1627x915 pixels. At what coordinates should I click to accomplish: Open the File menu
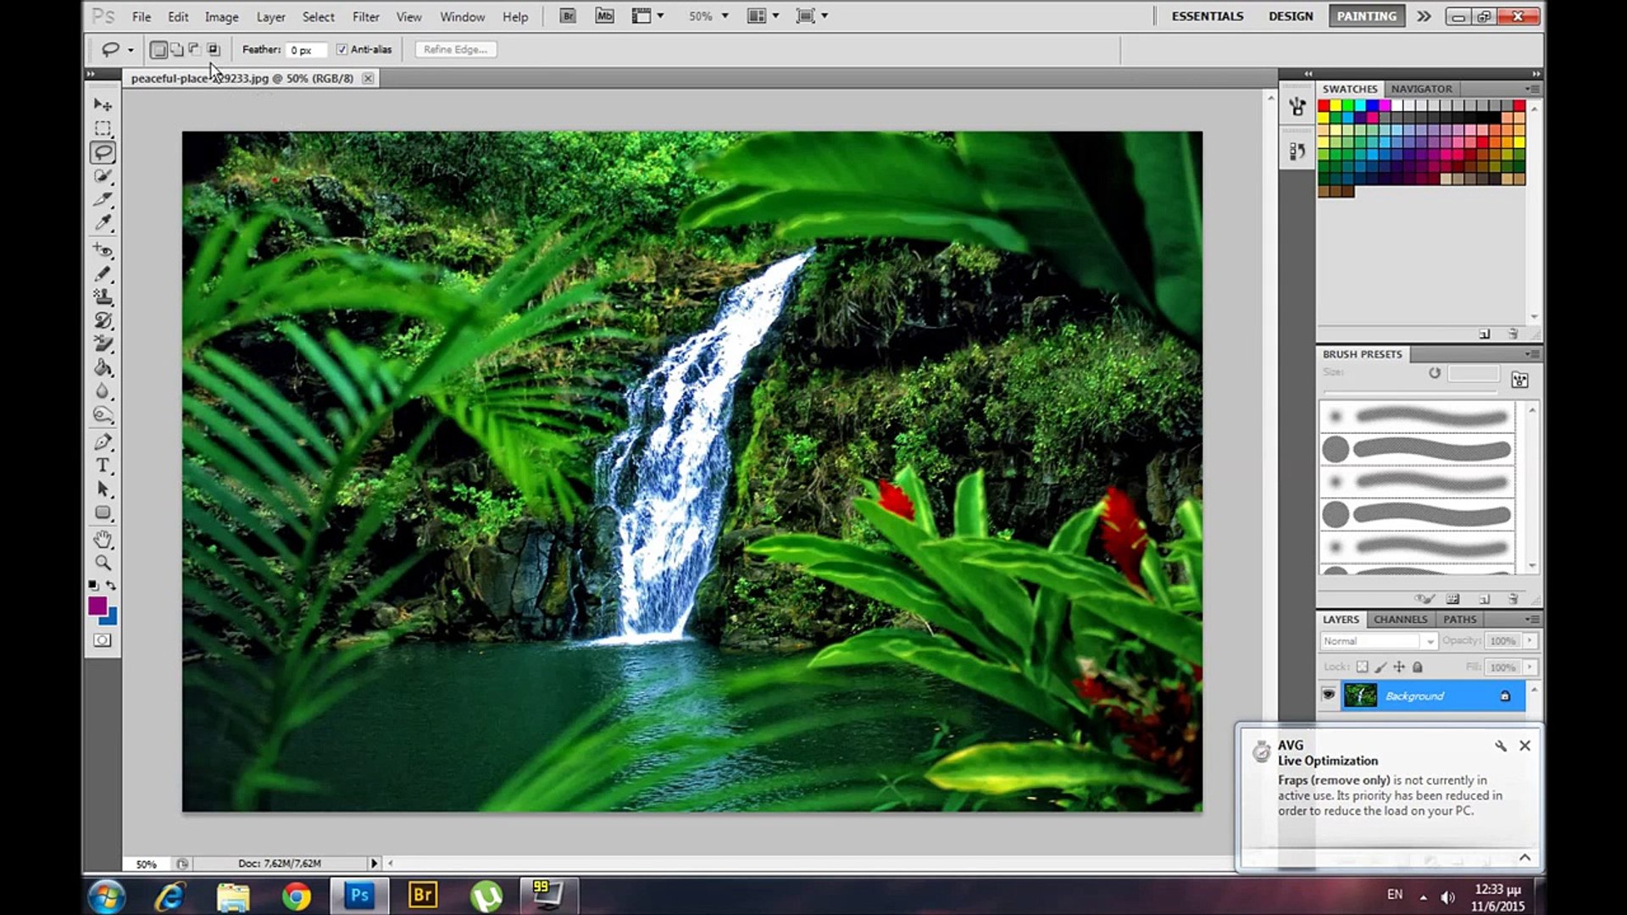(142, 17)
